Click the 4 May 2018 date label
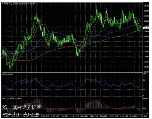Screen dimensions: 152x119 pos(143,116)
